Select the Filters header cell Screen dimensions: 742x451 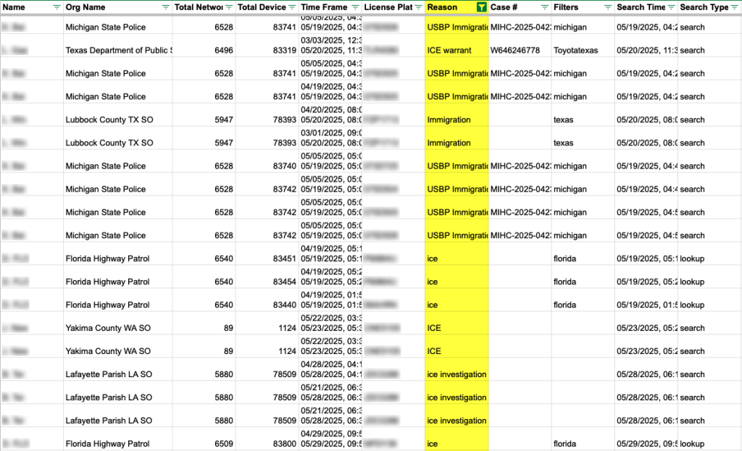click(583, 7)
